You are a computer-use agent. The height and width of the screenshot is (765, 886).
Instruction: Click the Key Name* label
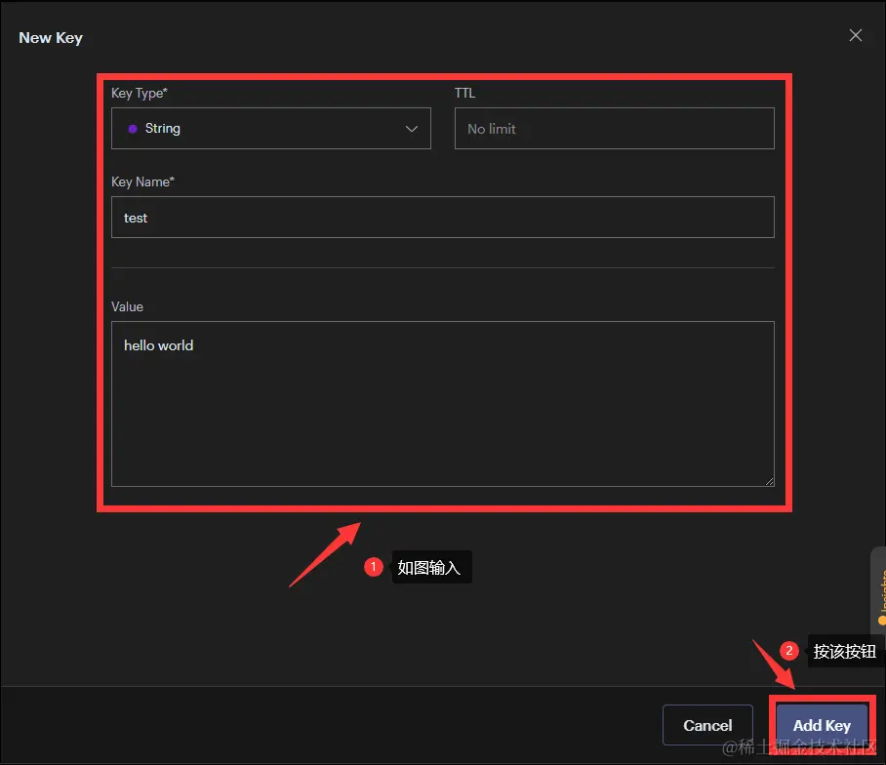143,181
